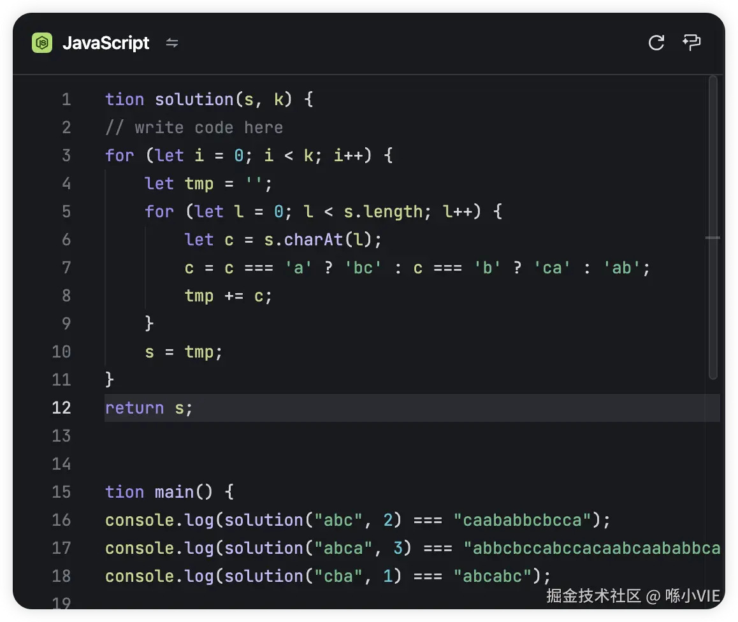Open the JavaScript language selector label
This screenshot has width=738, height=622.
(x=106, y=43)
